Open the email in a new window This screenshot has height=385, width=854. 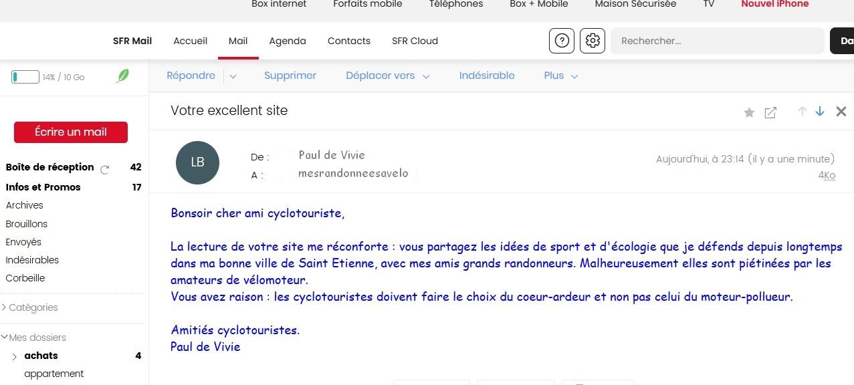[770, 112]
